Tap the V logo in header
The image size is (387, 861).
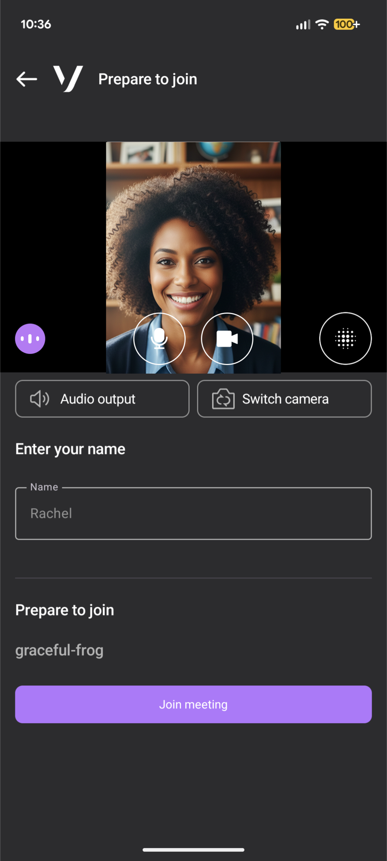pos(68,79)
